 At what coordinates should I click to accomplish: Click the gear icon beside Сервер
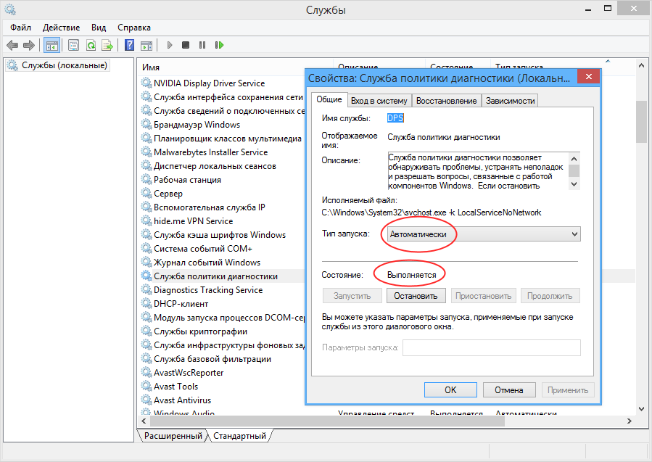point(147,193)
